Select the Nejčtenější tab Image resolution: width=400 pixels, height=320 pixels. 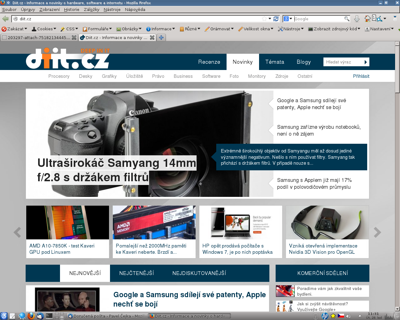coord(137,273)
